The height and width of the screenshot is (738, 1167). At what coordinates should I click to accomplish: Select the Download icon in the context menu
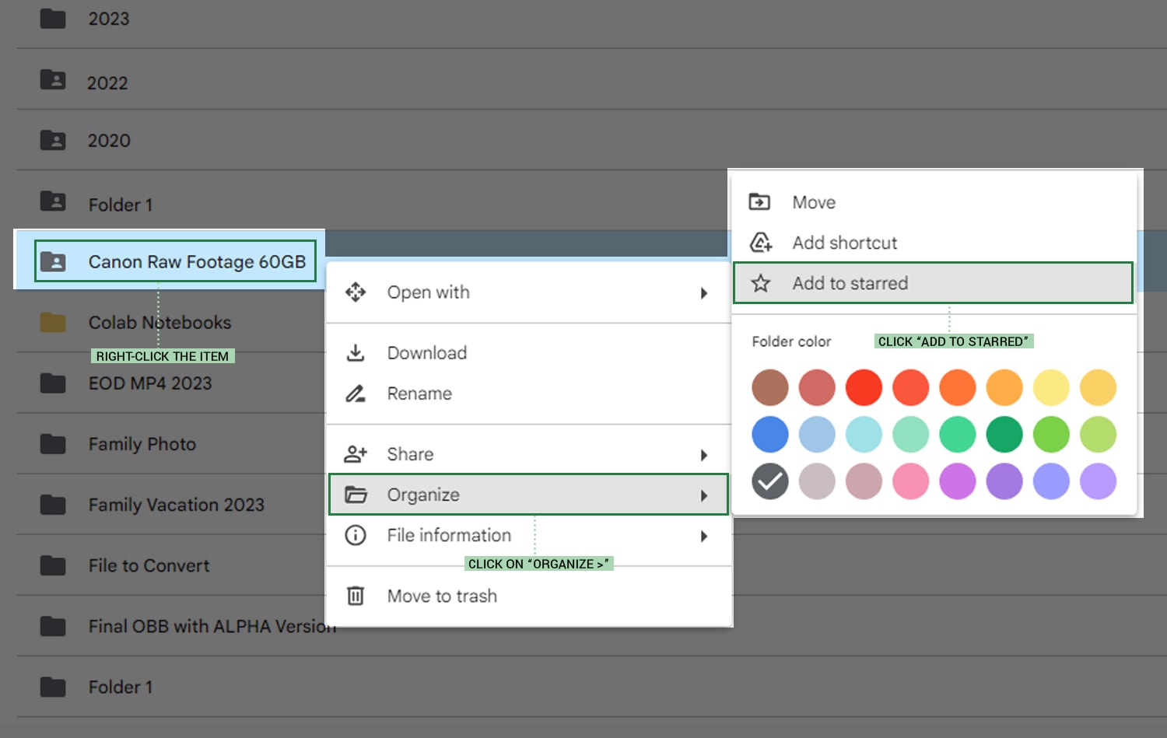(x=356, y=352)
